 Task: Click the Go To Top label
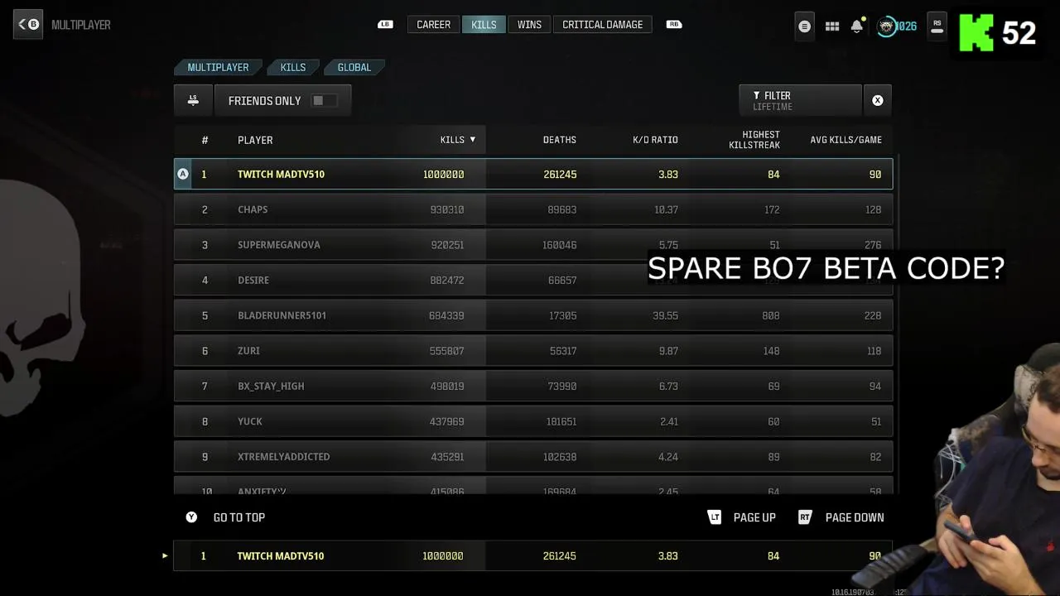point(239,517)
